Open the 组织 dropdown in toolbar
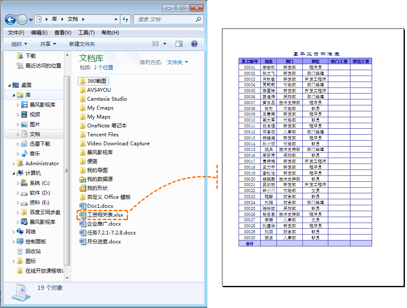Image resolution: width=407 pixels, height=308 pixels. click(x=19, y=44)
